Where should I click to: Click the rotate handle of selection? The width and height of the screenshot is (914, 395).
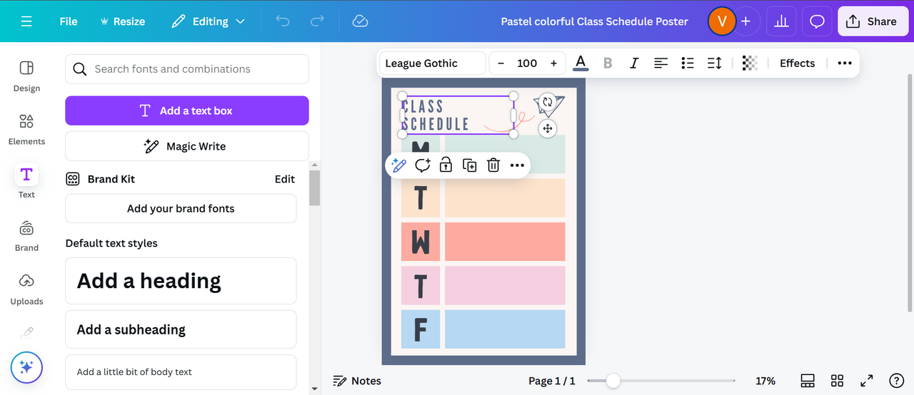click(547, 102)
